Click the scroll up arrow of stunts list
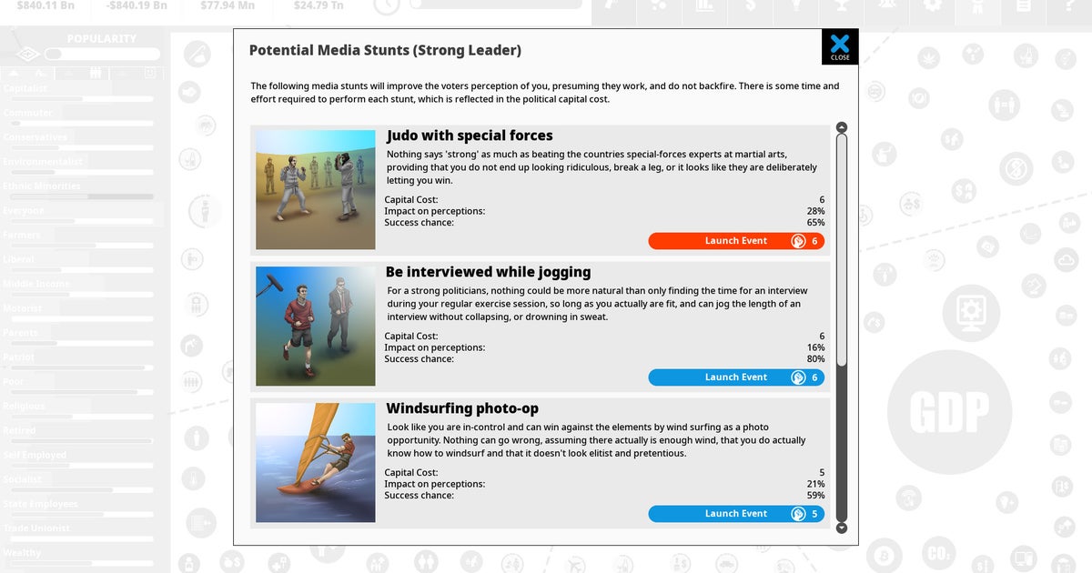The image size is (1092, 573). [x=842, y=127]
